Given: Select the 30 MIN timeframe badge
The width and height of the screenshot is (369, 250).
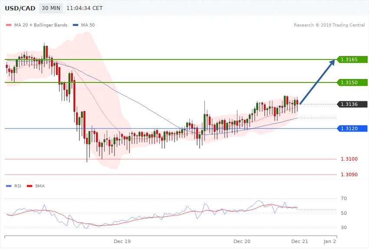Looking at the screenshot, I should click(50, 8).
